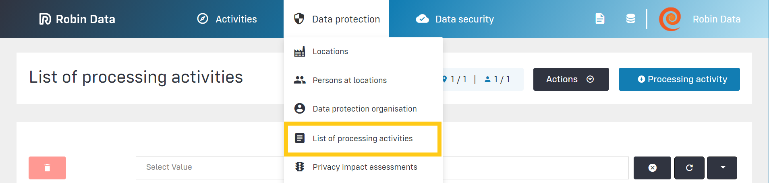Open the Actions dropdown
The width and height of the screenshot is (769, 183).
point(571,79)
